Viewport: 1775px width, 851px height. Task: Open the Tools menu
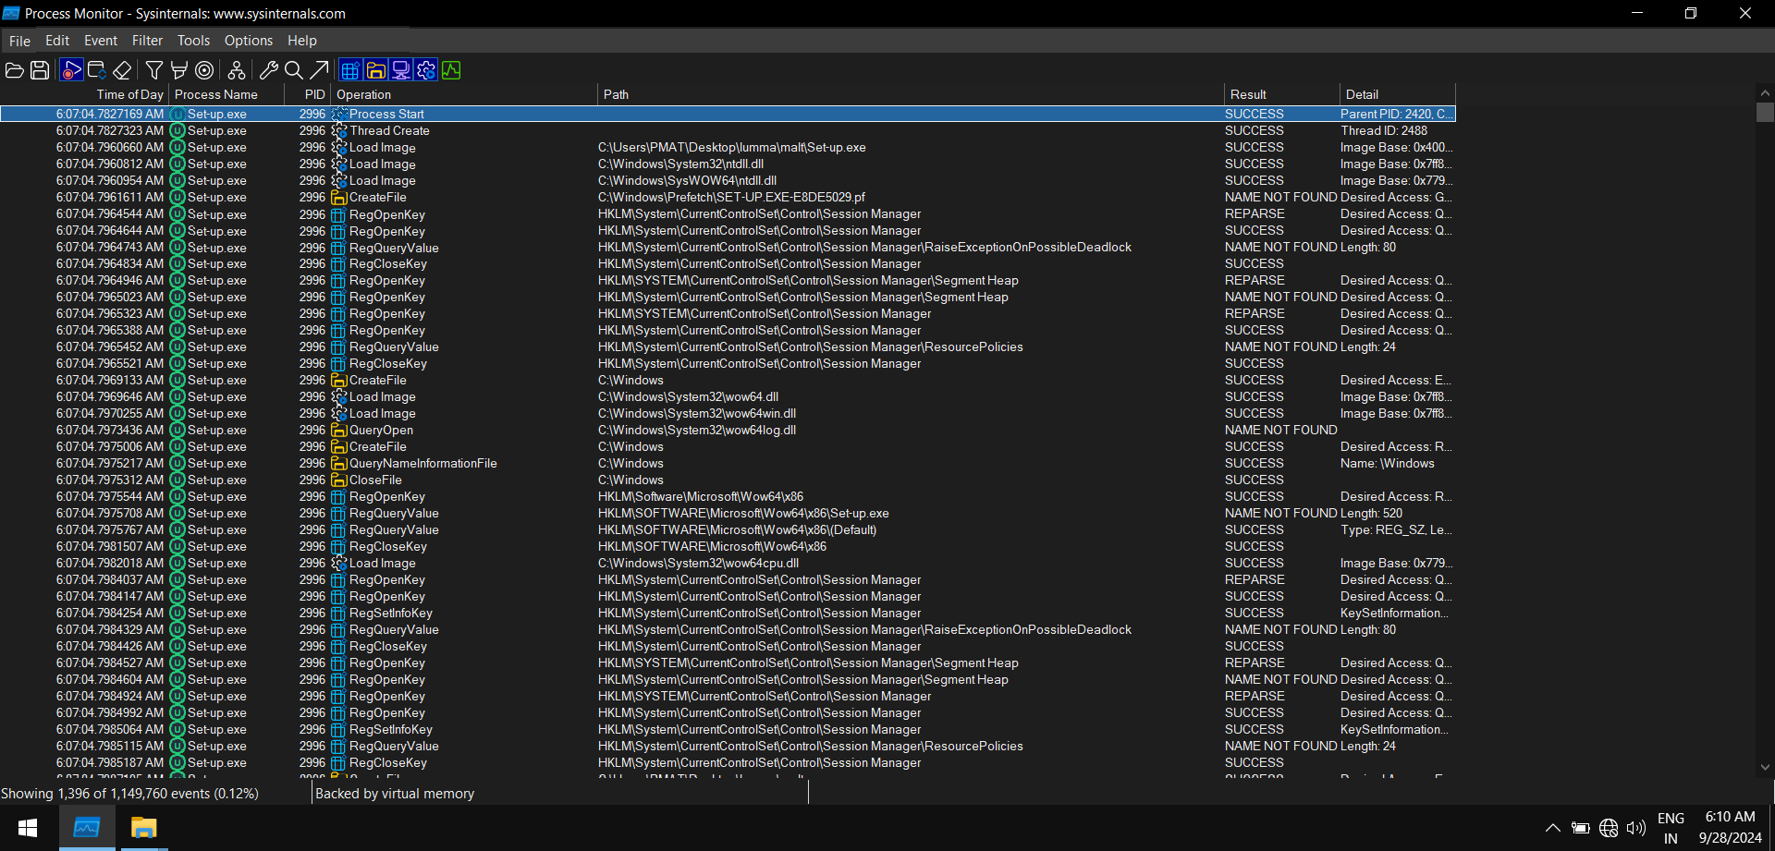click(193, 41)
